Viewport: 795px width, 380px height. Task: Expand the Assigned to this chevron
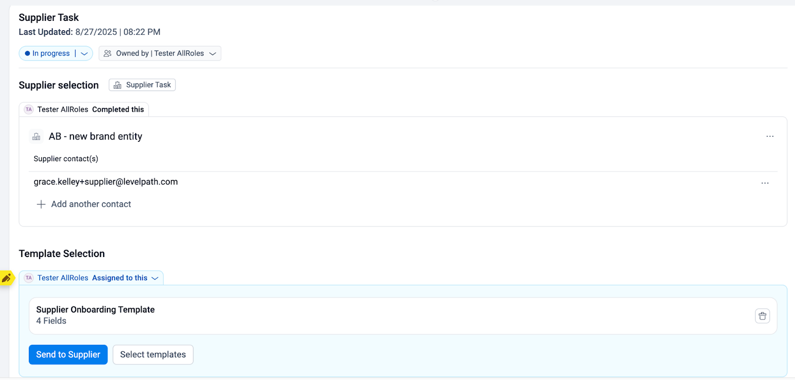tap(155, 278)
